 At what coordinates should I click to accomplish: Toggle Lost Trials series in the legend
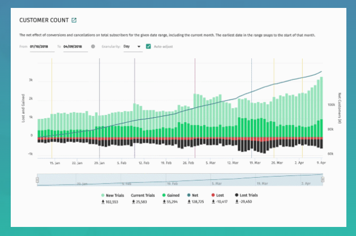246,195
